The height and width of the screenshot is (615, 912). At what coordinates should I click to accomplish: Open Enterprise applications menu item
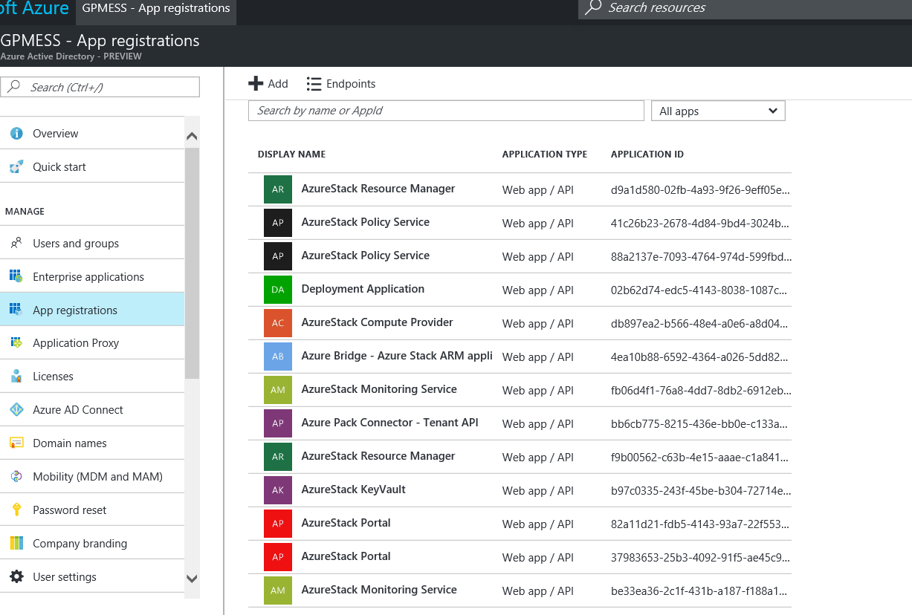pos(88,277)
